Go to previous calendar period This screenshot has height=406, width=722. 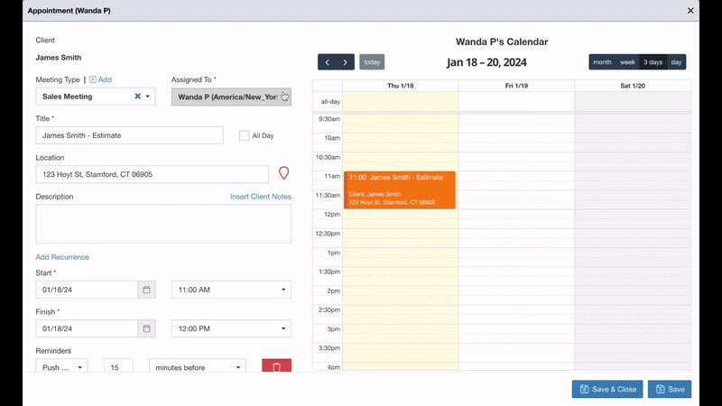pos(328,62)
